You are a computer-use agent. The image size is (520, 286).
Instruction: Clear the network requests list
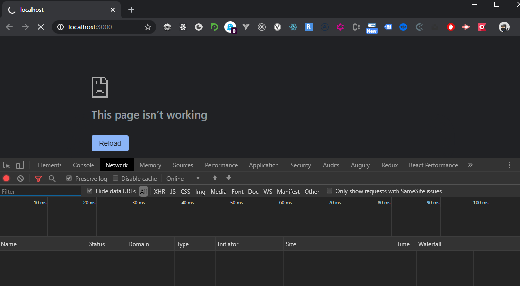pos(20,178)
